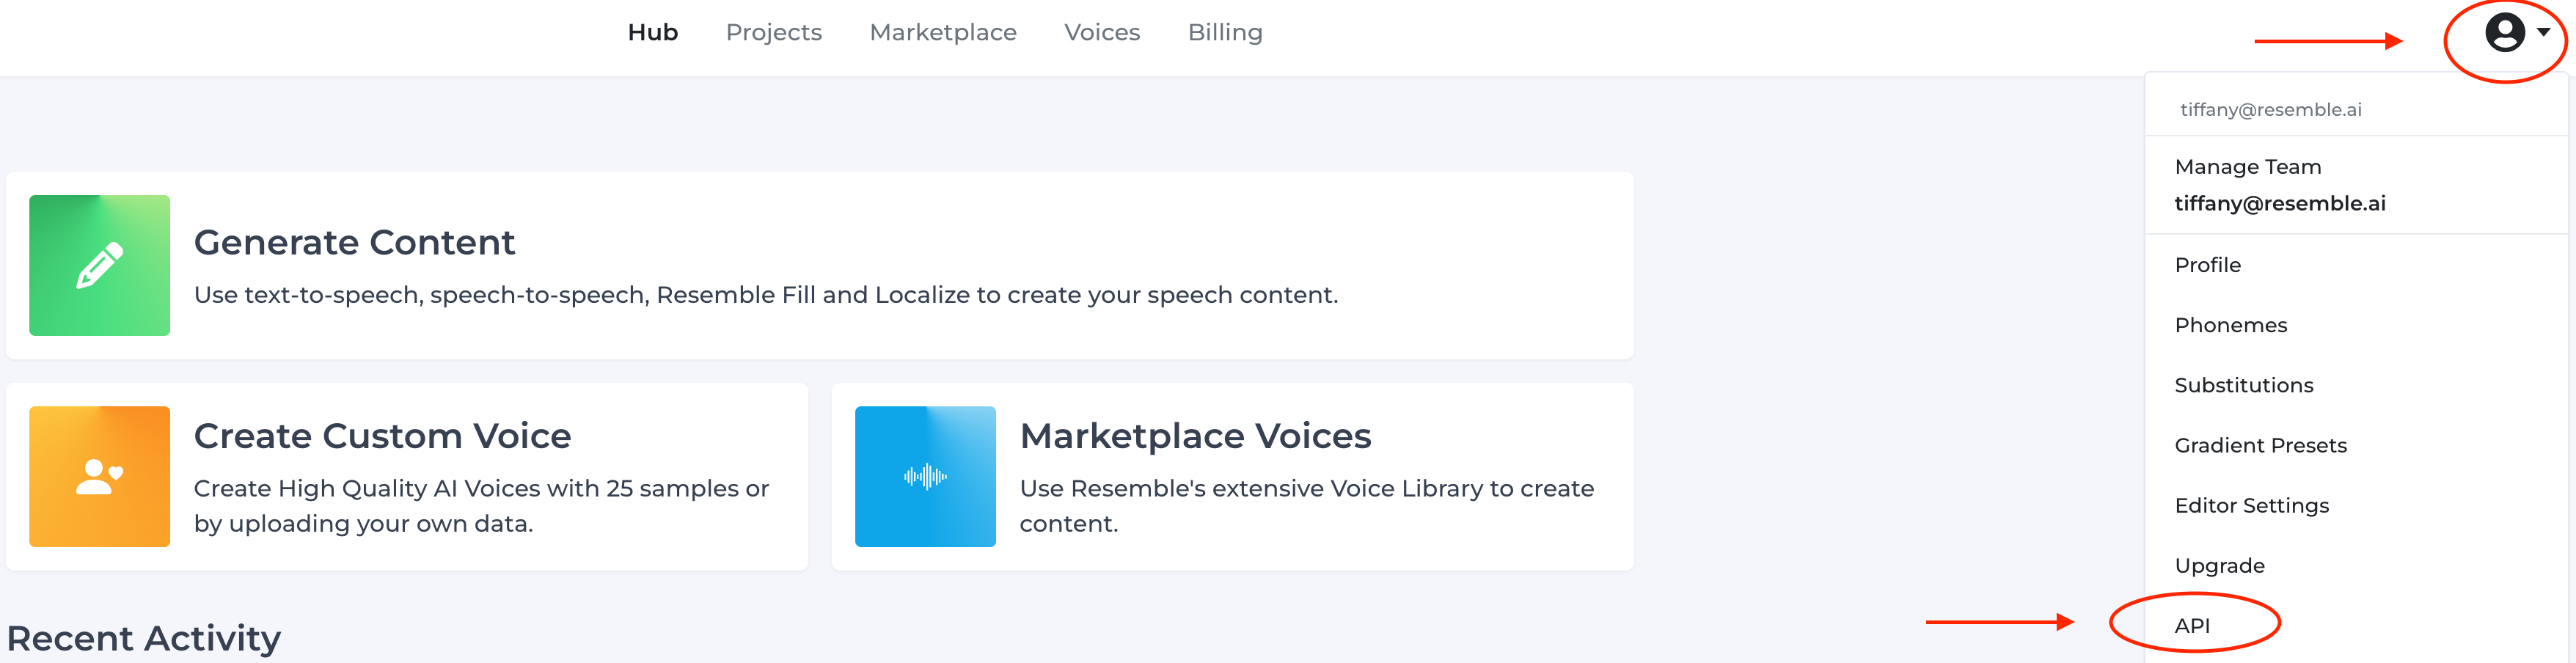Click the Marketplace Voices card title
Screen dimensions: 2576x663
1195,436
